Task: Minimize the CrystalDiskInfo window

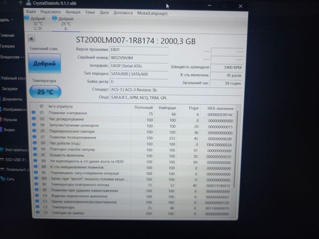Action: pyautogui.click(x=209, y=6)
